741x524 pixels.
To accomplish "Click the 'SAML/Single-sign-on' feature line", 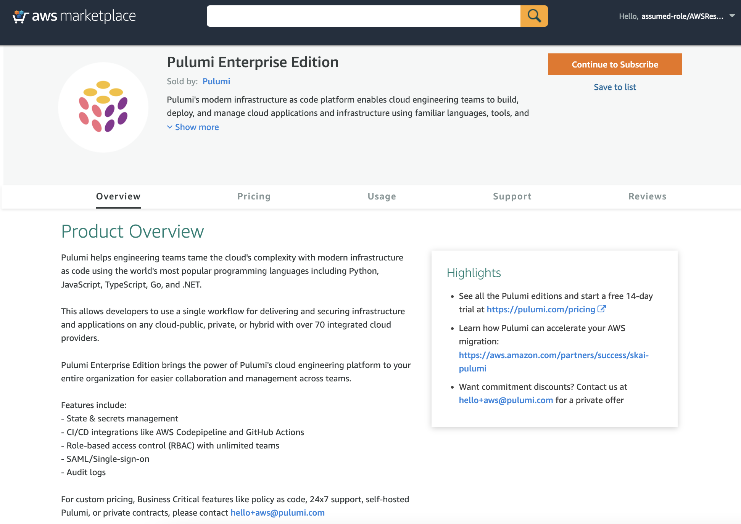I will (x=105, y=459).
